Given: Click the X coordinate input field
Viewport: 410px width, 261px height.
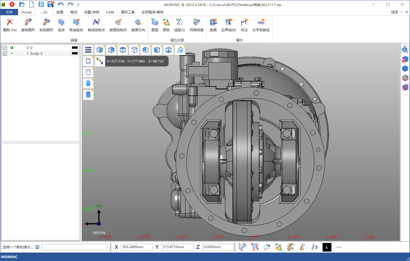Looking at the screenshot, I should coord(137,247).
